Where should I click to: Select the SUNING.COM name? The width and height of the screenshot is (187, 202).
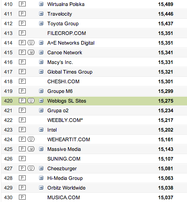[x=64, y=159]
